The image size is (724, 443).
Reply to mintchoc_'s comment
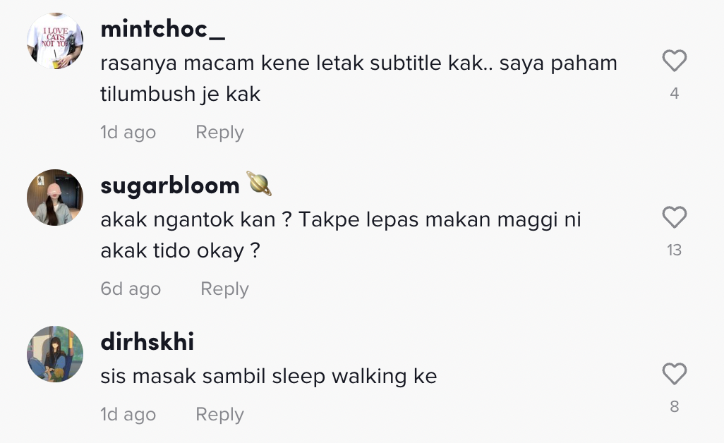click(x=219, y=133)
